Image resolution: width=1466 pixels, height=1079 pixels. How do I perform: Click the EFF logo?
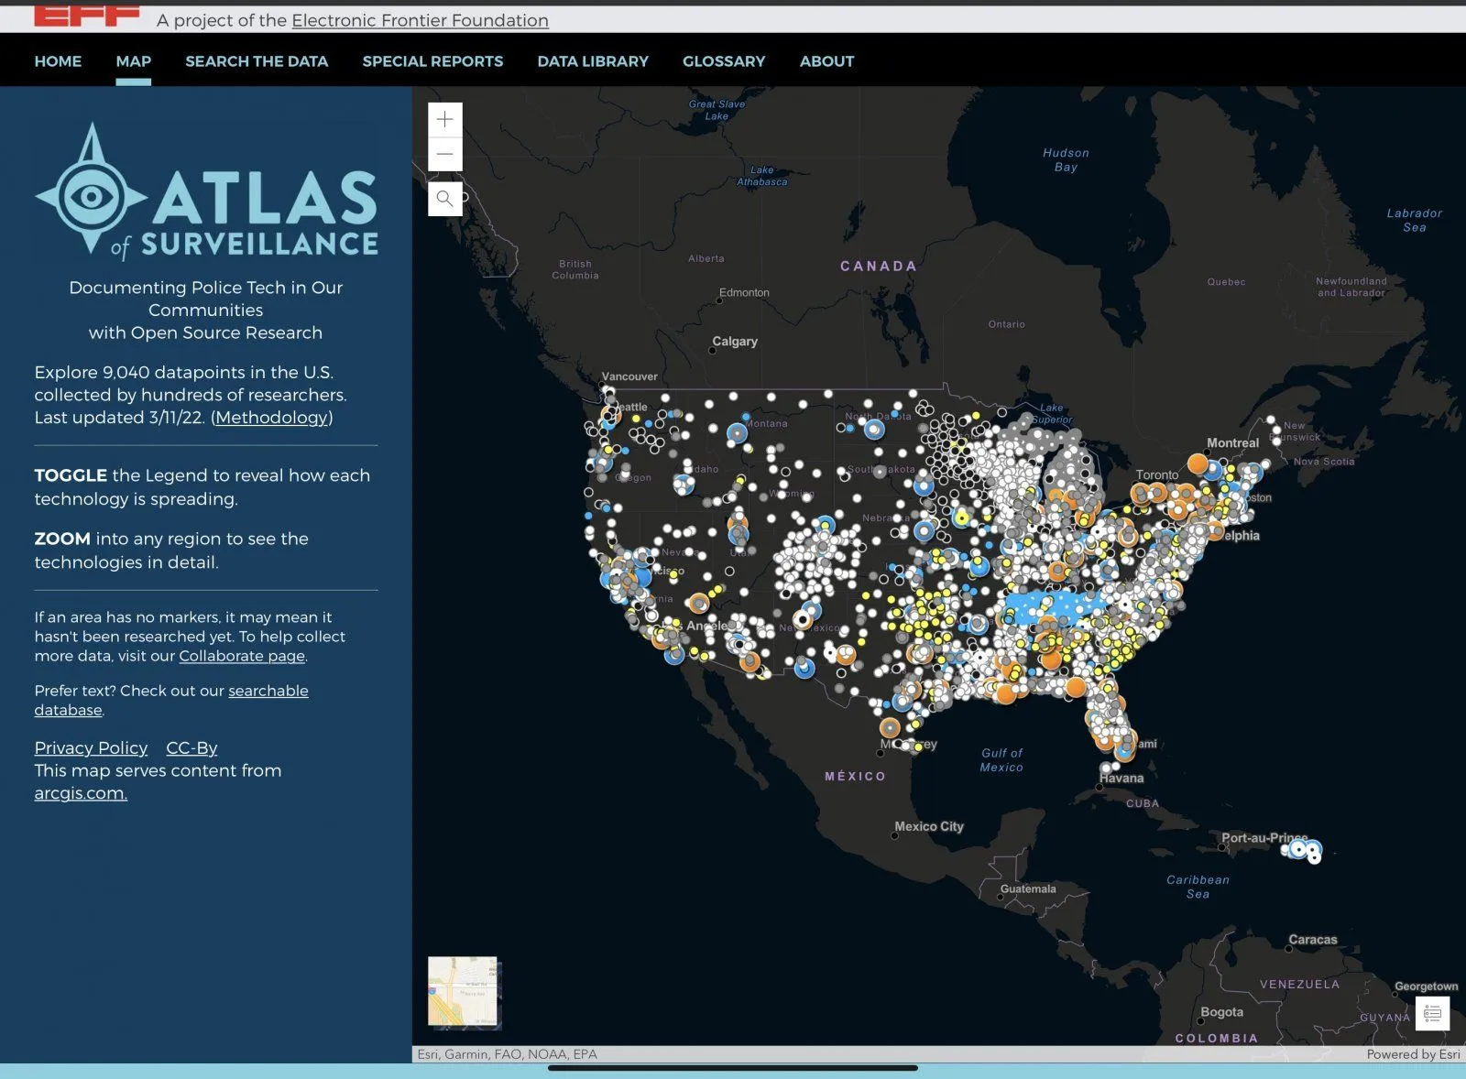(87, 16)
